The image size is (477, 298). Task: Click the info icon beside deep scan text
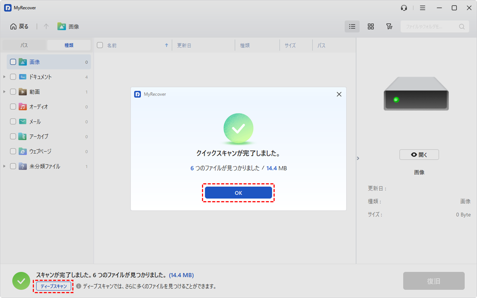click(x=79, y=286)
